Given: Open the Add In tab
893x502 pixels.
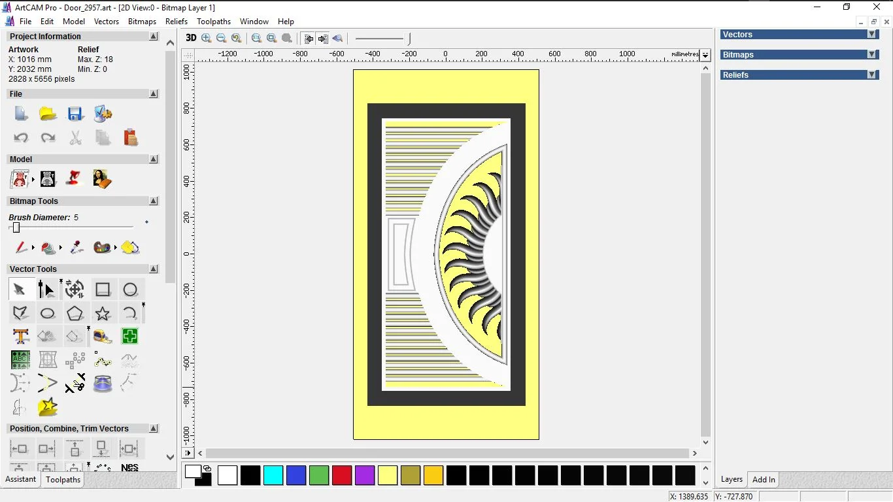Looking at the screenshot, I should 764,479.
